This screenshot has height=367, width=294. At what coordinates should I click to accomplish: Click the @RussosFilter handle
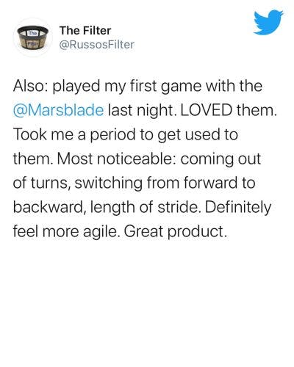pos(97,45)
